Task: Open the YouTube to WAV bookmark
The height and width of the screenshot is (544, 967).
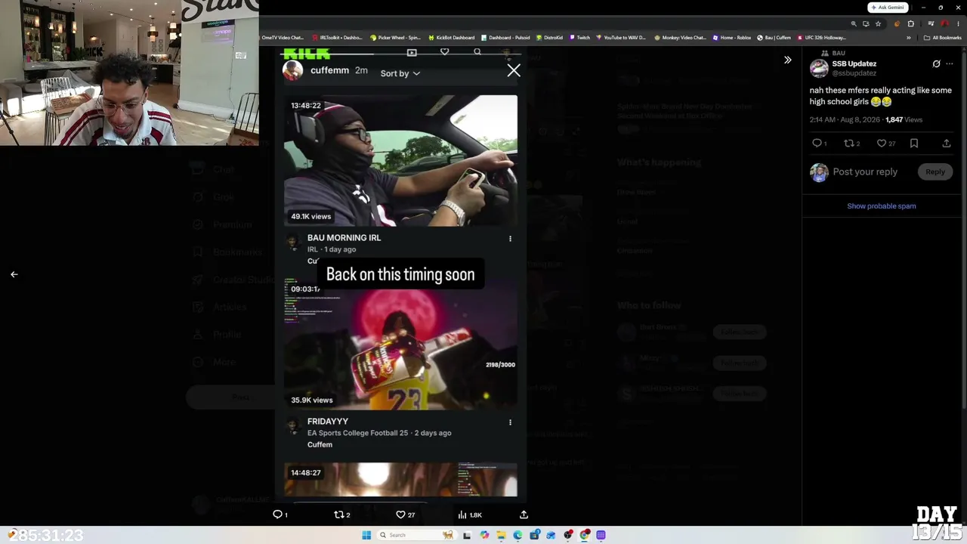Action: (622, 37)
